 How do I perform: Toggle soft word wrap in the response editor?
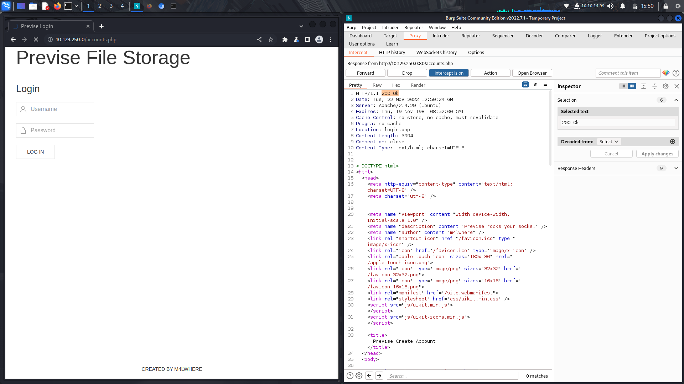pos(525,84)
